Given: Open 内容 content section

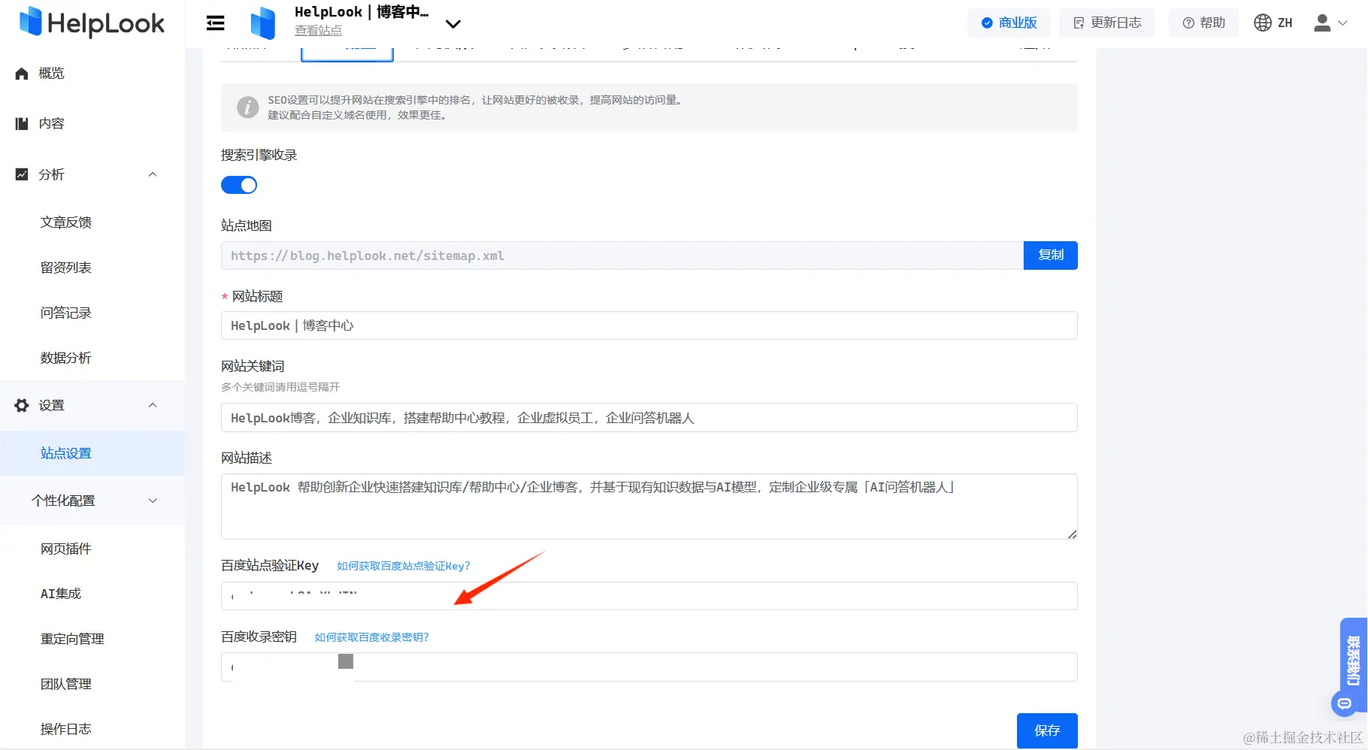Looking at the screenshot, I should point(51,124).
